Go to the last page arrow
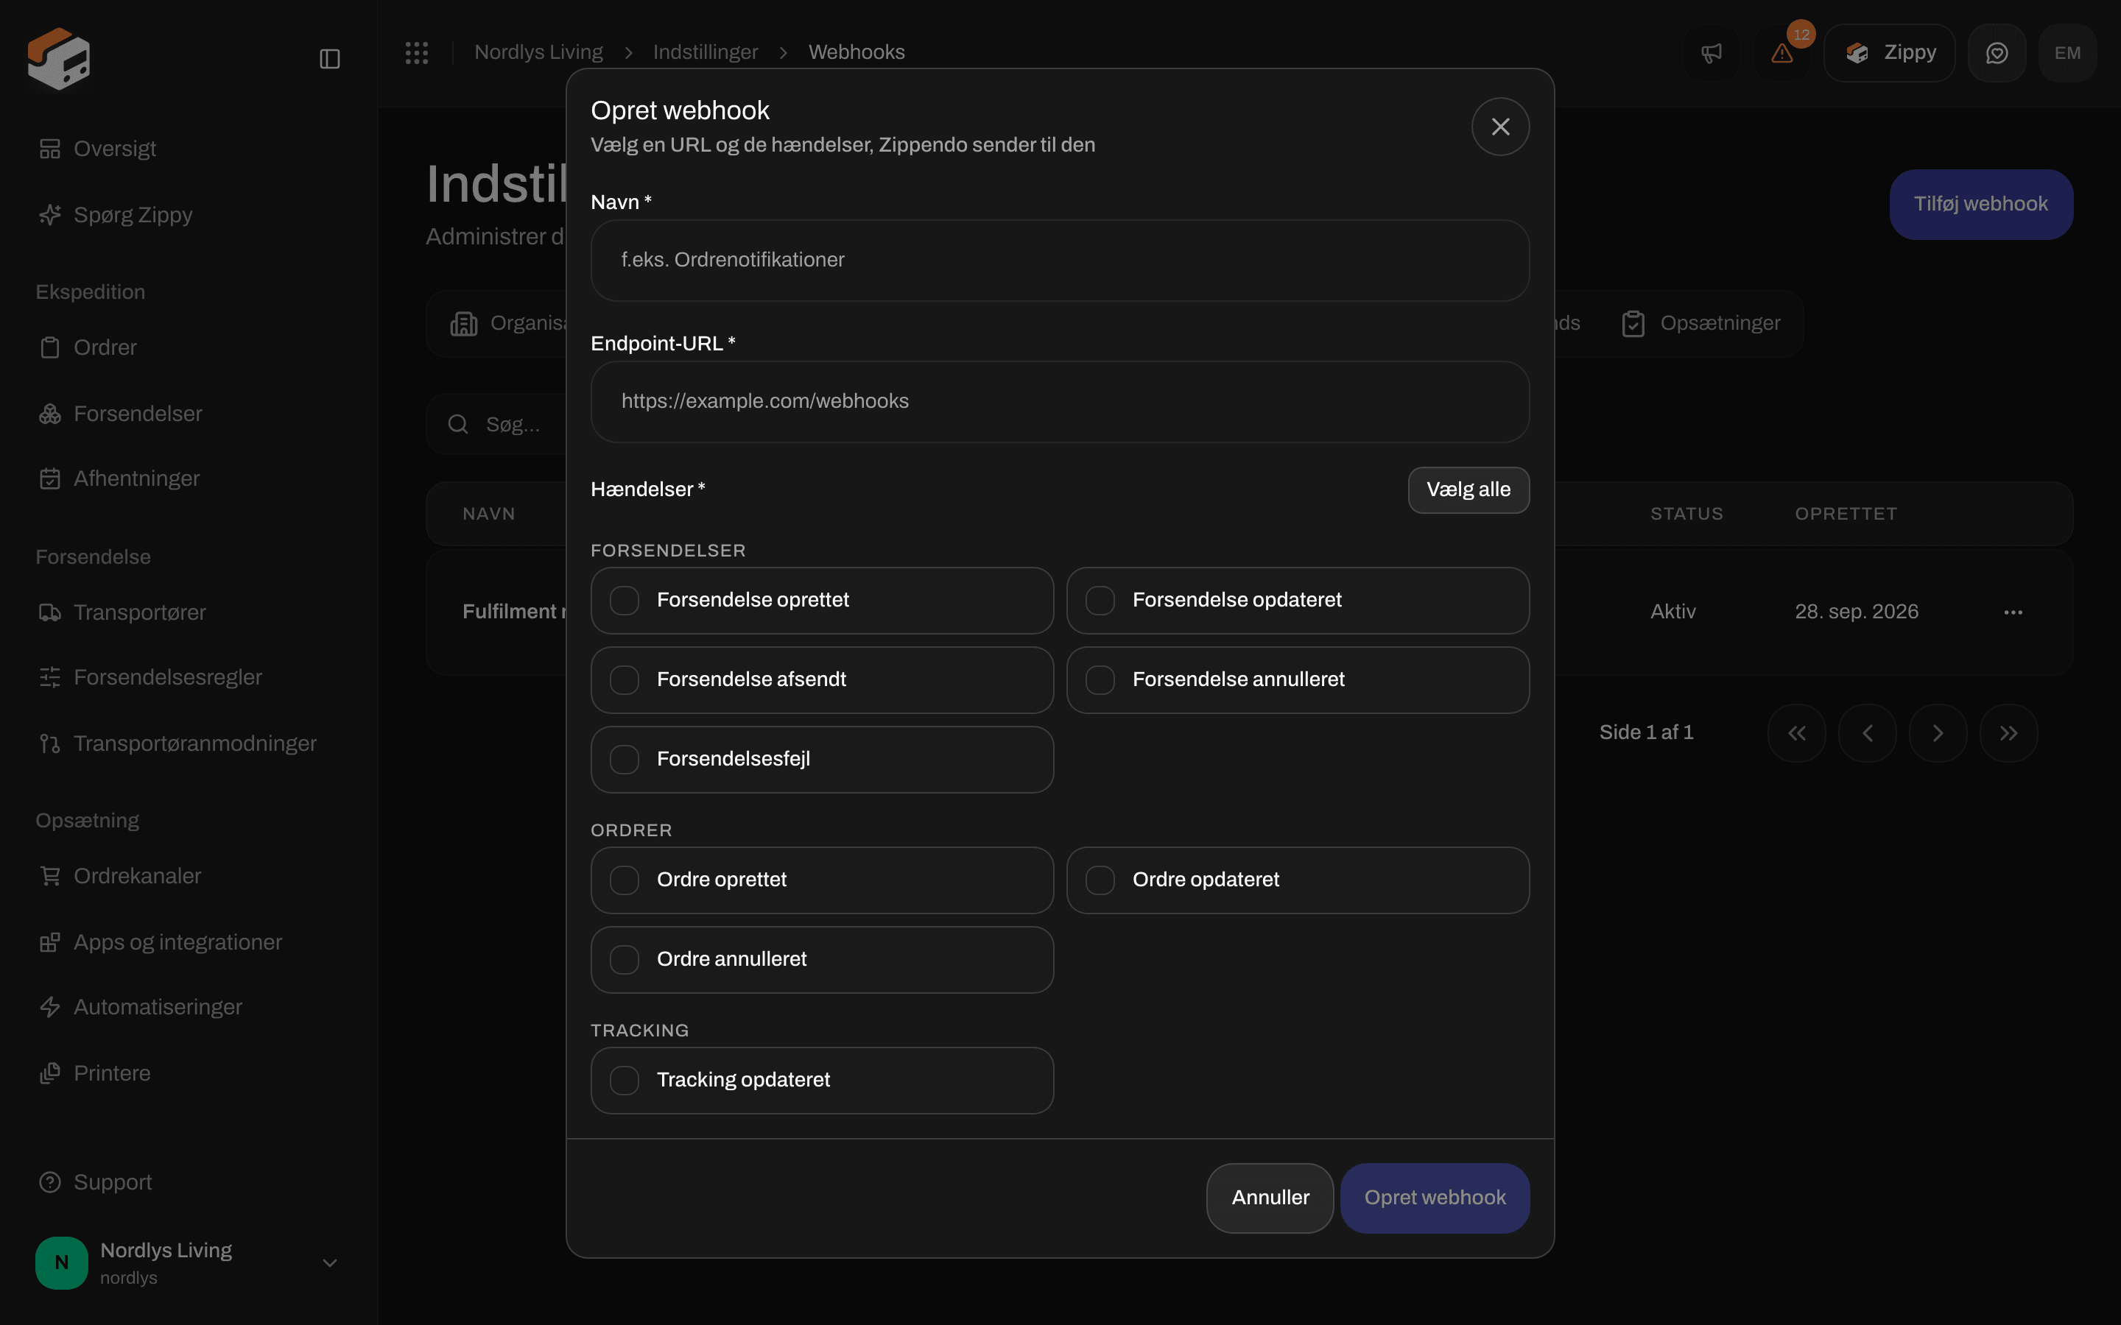The width and height of the screenshot is (2121, 1325). tap(2008, 733)
